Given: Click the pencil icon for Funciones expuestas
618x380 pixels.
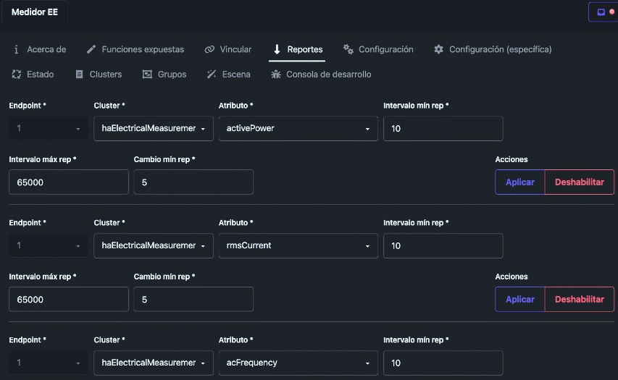Looking at the screenshot, I should pos(91,49).
